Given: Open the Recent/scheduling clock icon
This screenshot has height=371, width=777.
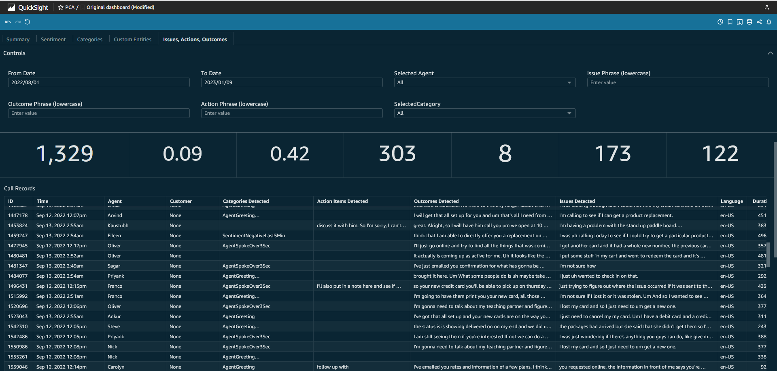Looking at the screenshot, I should pos(720,22).
